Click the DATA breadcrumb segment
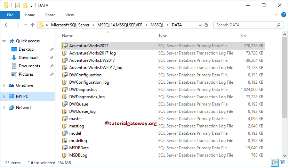Image resolution: width=288 pixels, height=167 pixels. 177,25
